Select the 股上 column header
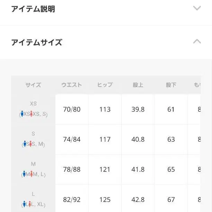Viewport: 212px width, 212px height. coord(138,85)
